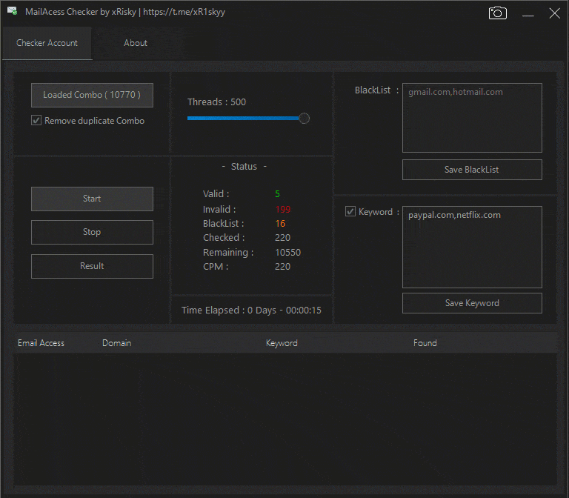
Task: Click the Threads slider handle
Action: pyautogui.click(x=304, y=118)
